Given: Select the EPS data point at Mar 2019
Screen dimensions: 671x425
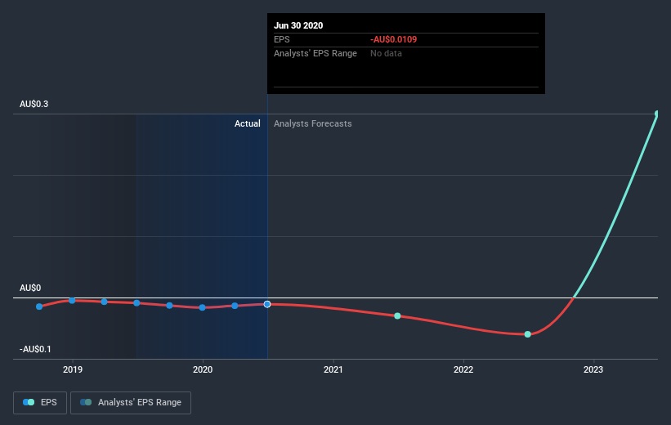Looking at the screenshot, I should coord(104,302).
